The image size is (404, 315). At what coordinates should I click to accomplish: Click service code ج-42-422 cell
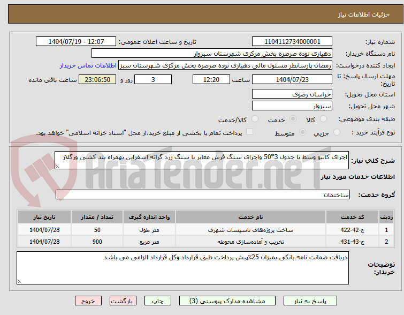click(352, 230)
